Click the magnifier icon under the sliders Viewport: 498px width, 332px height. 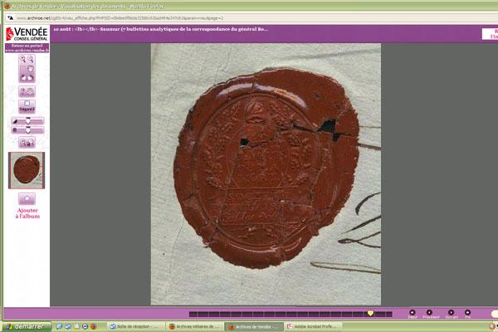23,143
